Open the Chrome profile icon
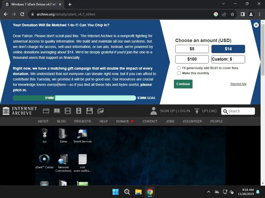Viewport: 265px width, 198px height. [251, 14]
